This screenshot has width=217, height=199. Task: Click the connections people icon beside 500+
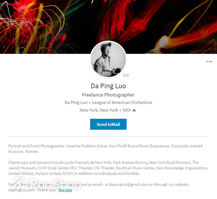[x=134, y=111]
